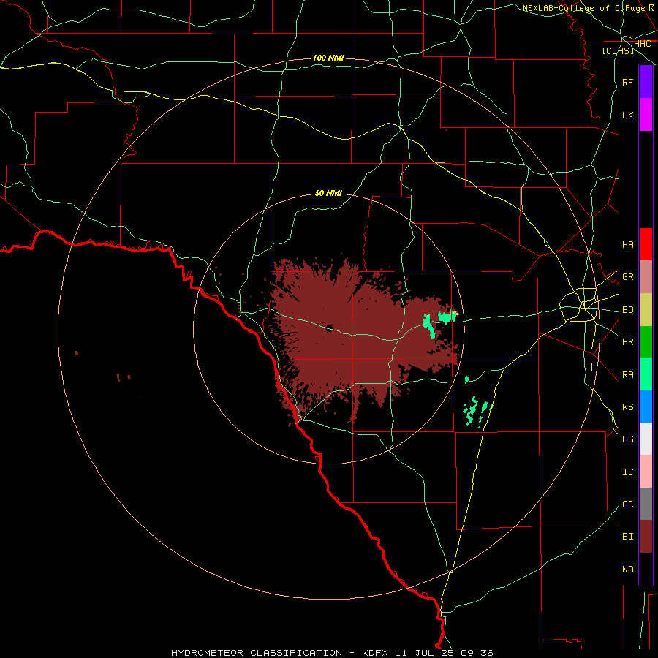Click the purple RF legend swatch
Screen dimensions: 658x658
(x=646, y=81)
